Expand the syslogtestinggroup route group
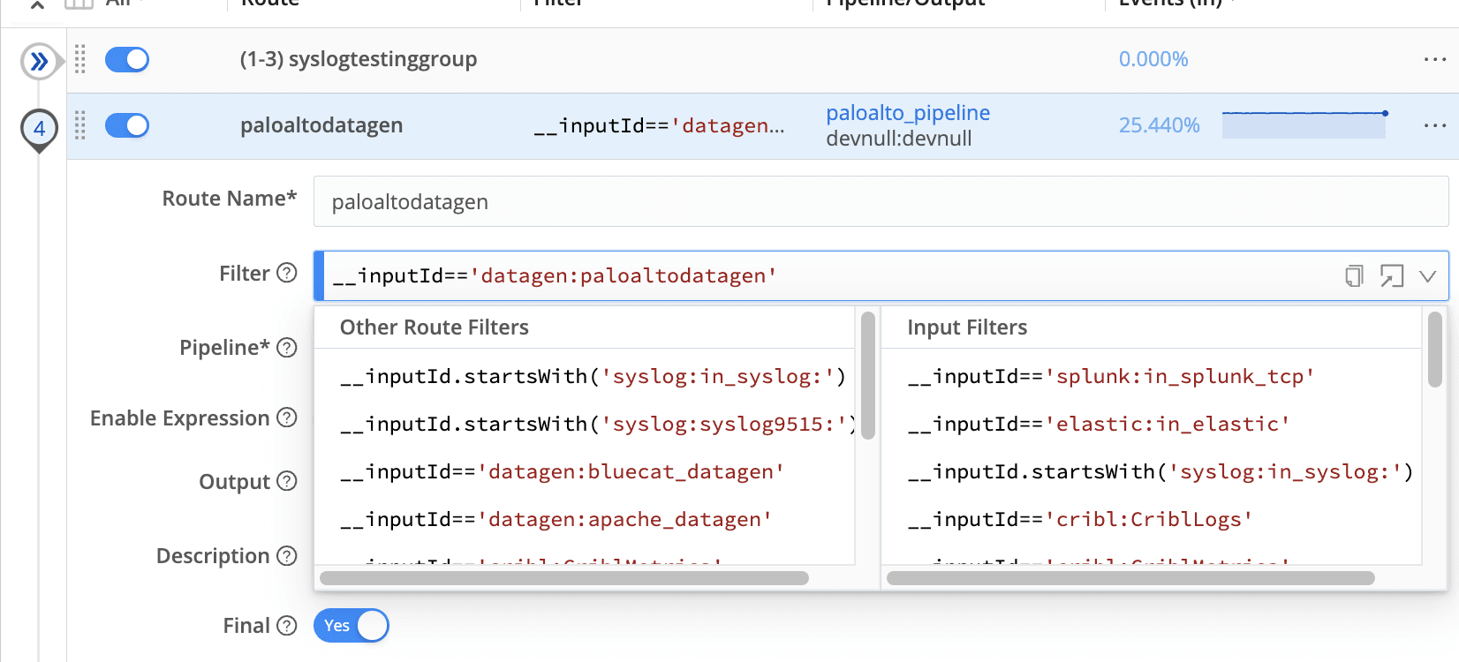 click(39, 61)
